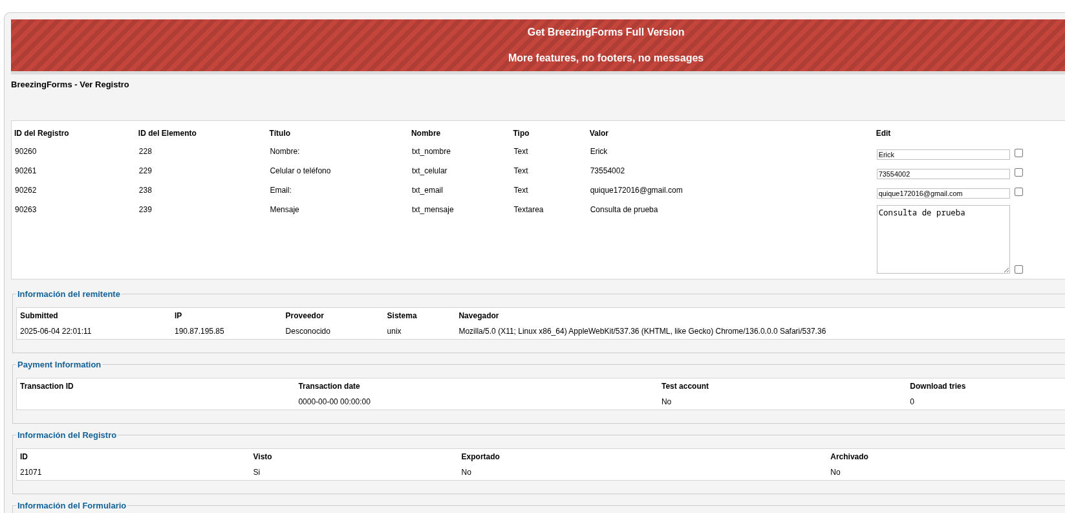The image size is (1065, 513).
Task: Tick the edit checkbox for 73554002 row
Action: click(1018, 173)
